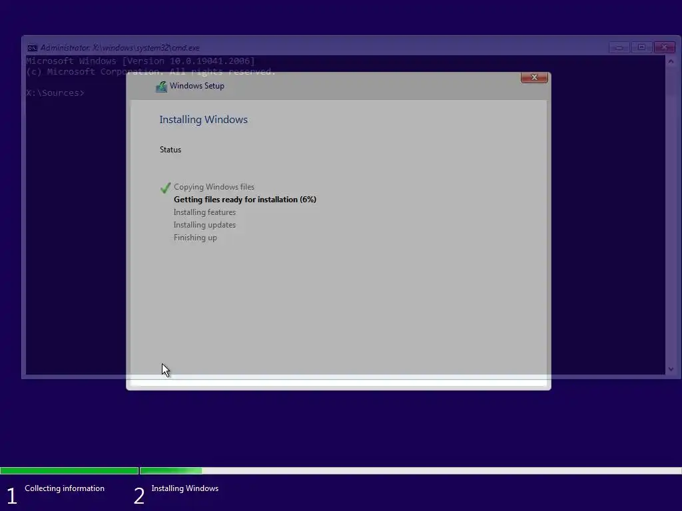Image resolution: width=682 pixels, height=511 pixels.
Task: Click the 'Installing features' status line
Action: click(204, 212)
